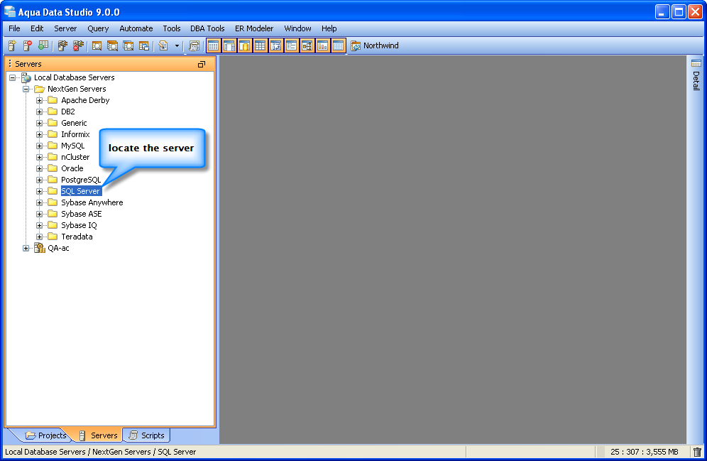Click the Connect server plug icon
The image size is (707, 461).
pyautogui.click(x=62, y=45)
